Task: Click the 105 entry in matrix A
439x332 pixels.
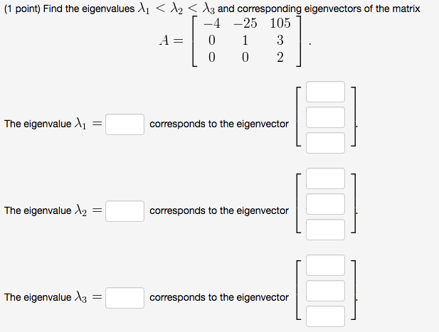Action: coord(280,23)
